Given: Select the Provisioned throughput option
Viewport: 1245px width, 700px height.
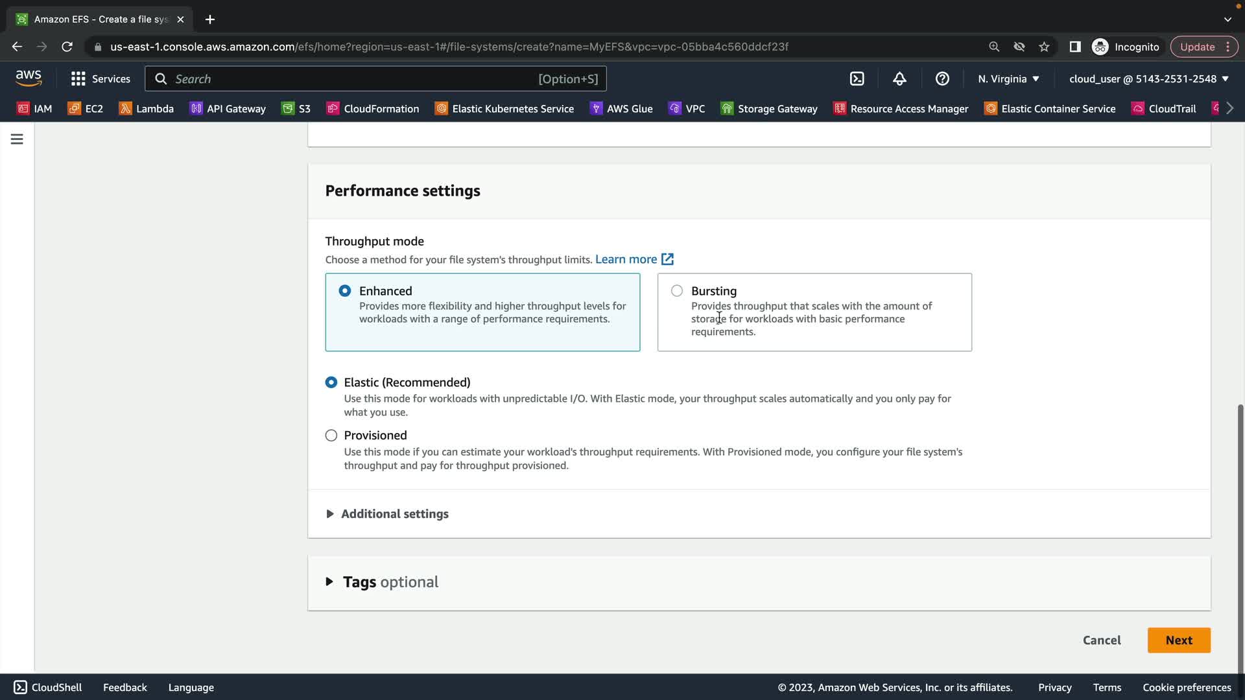Looking at the screenshot, I should (331, 436).
